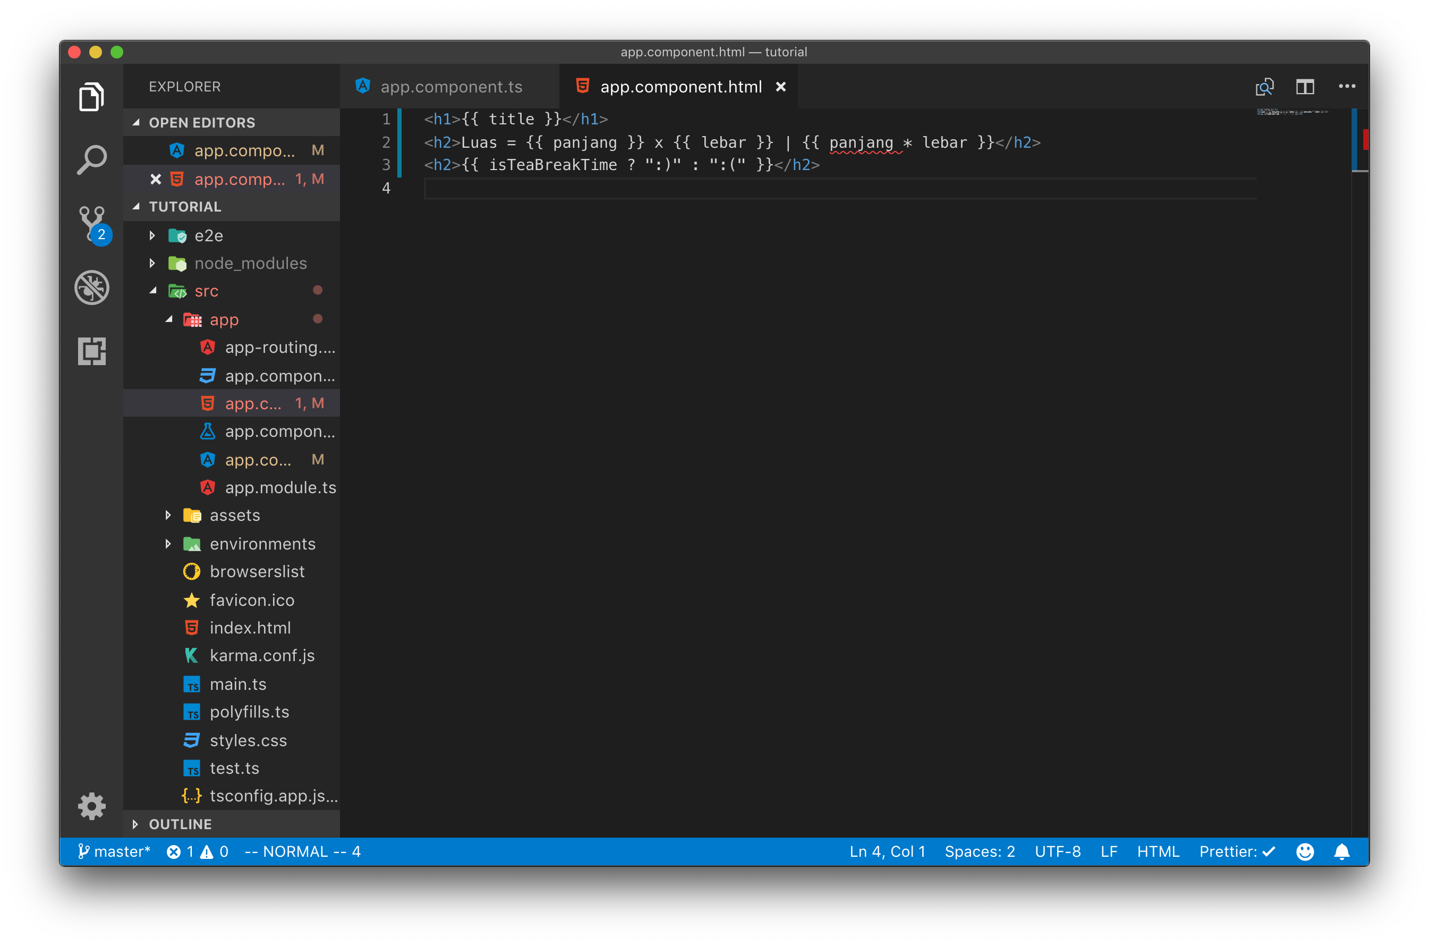Open app.module.ts file
Image resolution: width=1429 pixels, height=945 pixels.
tap(232, 487)
